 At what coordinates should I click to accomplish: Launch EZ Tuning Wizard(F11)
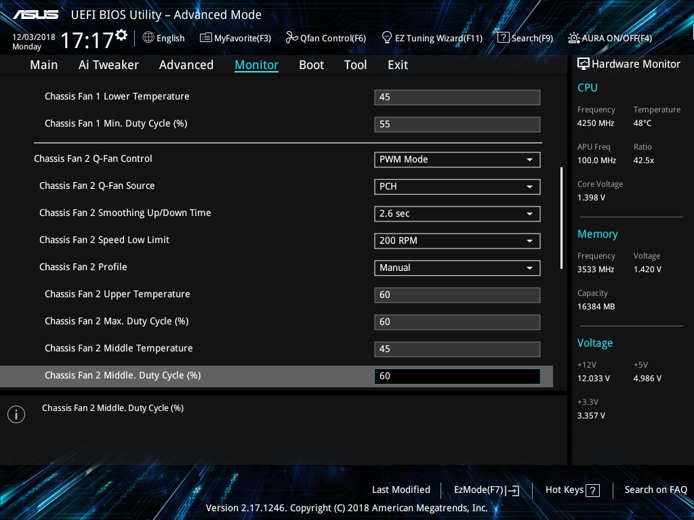pos(432,38)
